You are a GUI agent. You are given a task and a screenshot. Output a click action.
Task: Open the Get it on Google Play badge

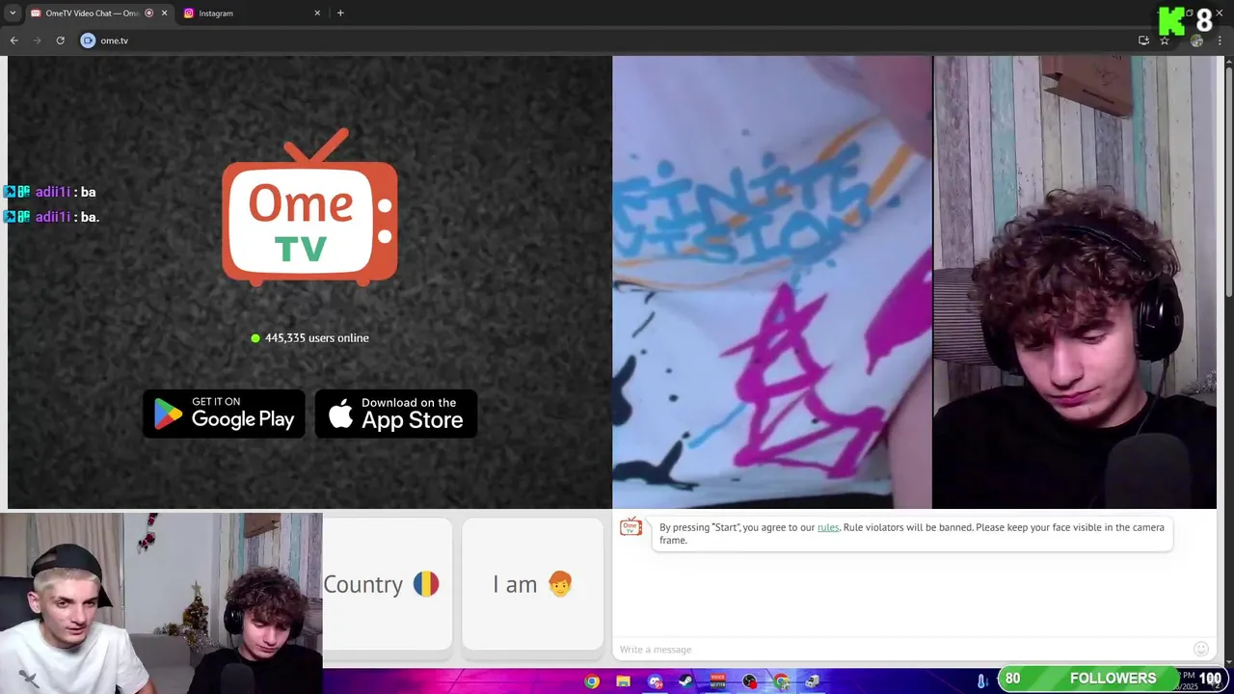(x=224, y=414)
